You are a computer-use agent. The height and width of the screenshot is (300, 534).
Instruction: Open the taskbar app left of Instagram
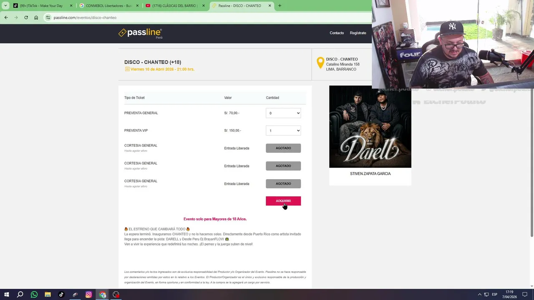coord(75,295)
